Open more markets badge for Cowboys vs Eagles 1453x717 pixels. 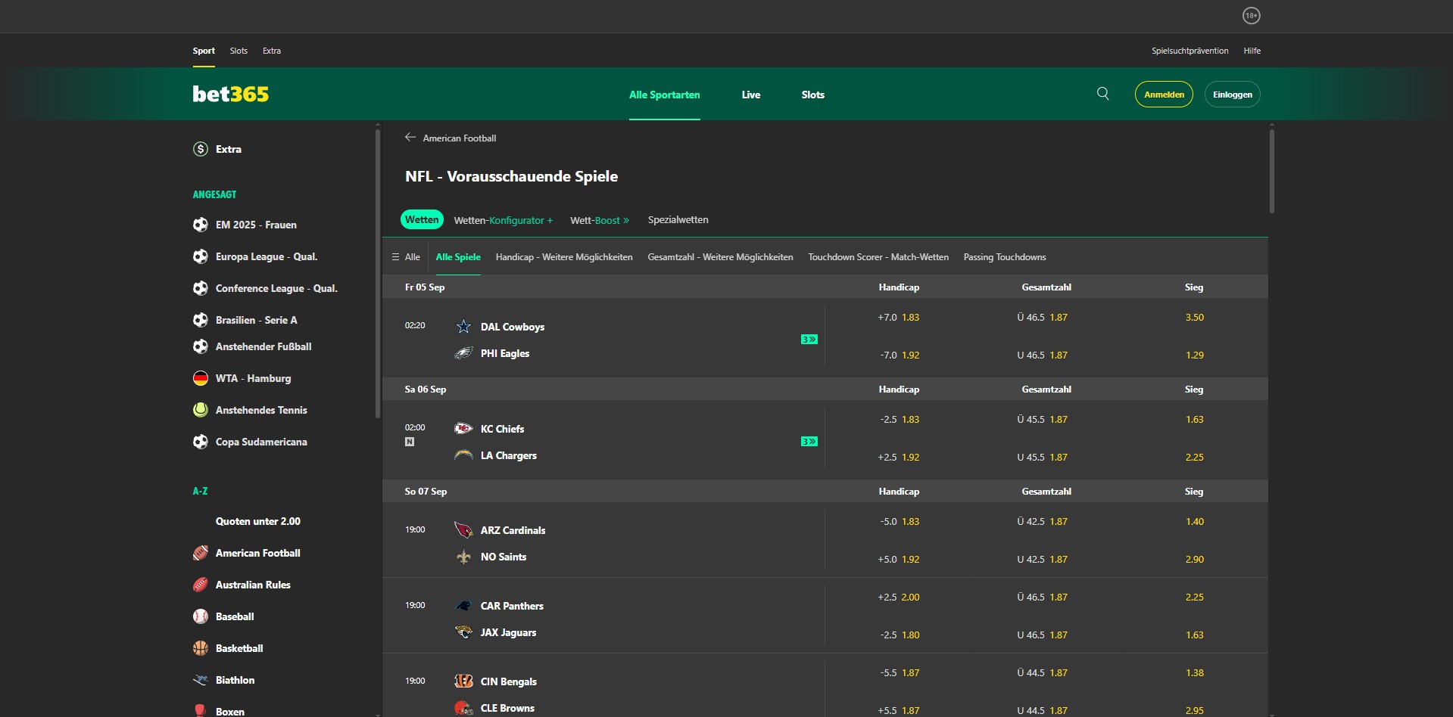pos(809,340)
